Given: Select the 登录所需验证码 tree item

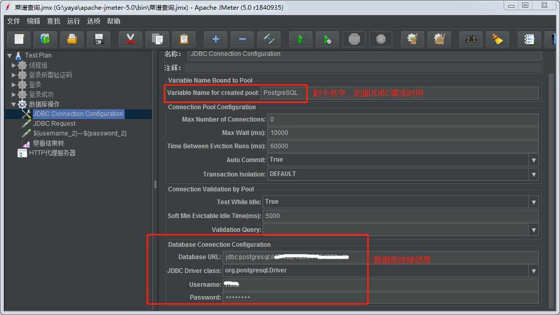Looking at the screenshot, I should 50,75.
